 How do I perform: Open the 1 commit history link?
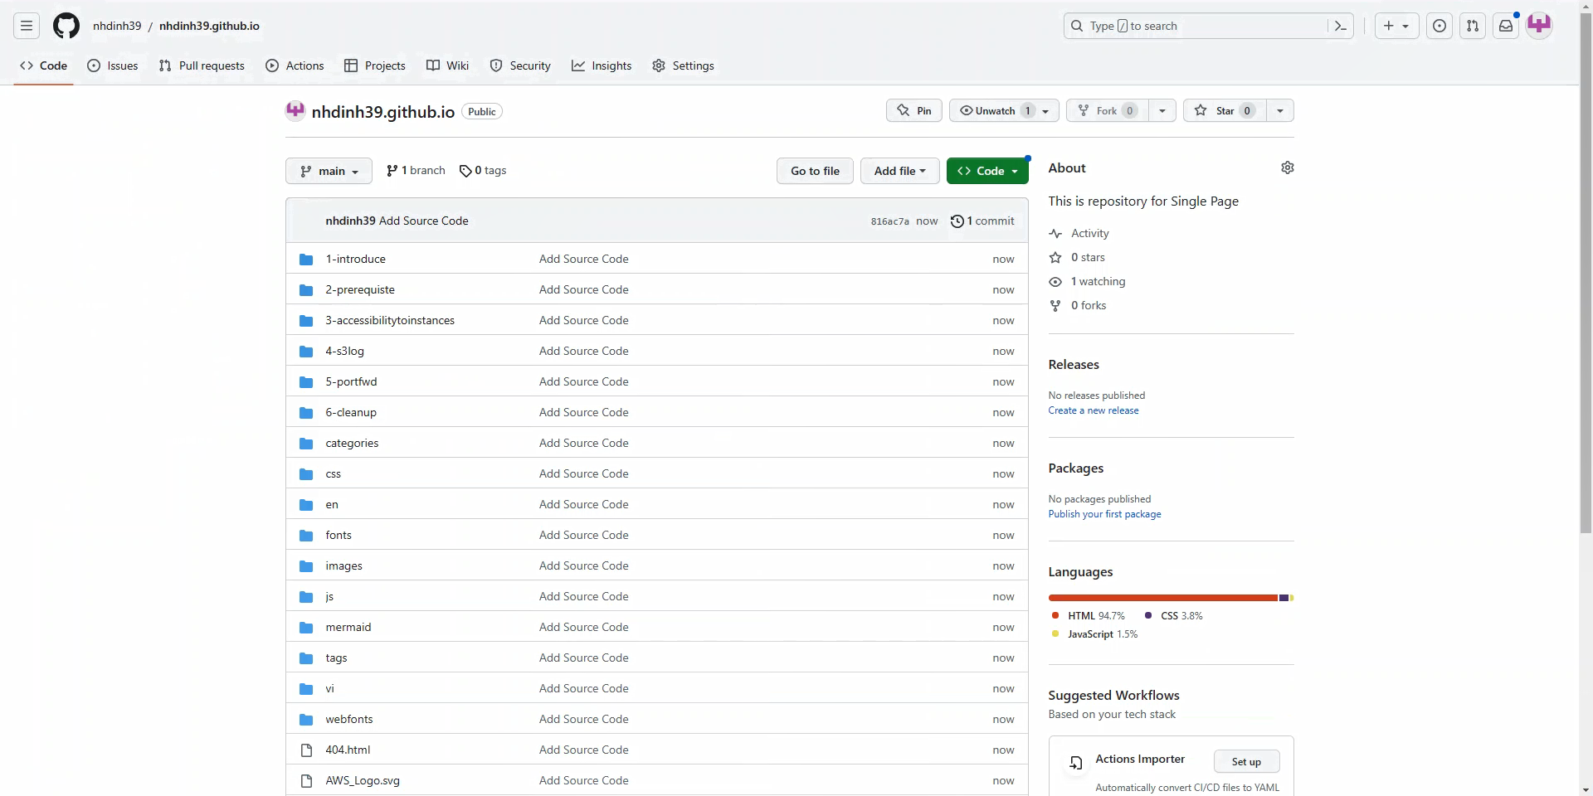click(982, 221)
